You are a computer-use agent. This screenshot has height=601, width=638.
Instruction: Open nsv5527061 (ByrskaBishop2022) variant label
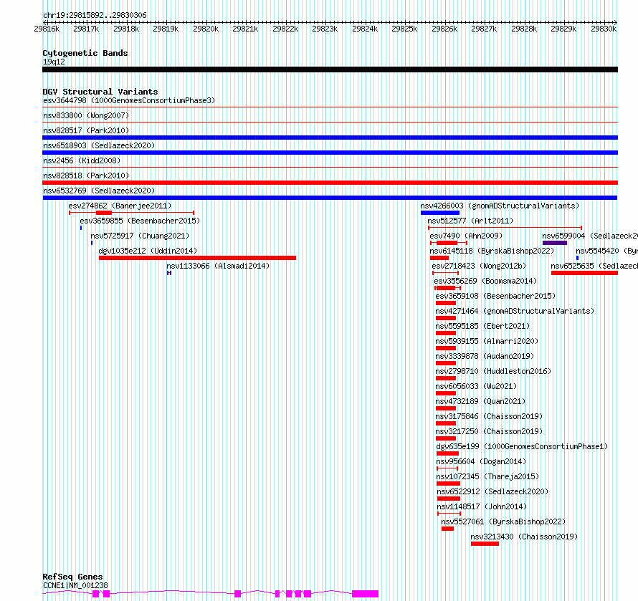click(503, 521)
